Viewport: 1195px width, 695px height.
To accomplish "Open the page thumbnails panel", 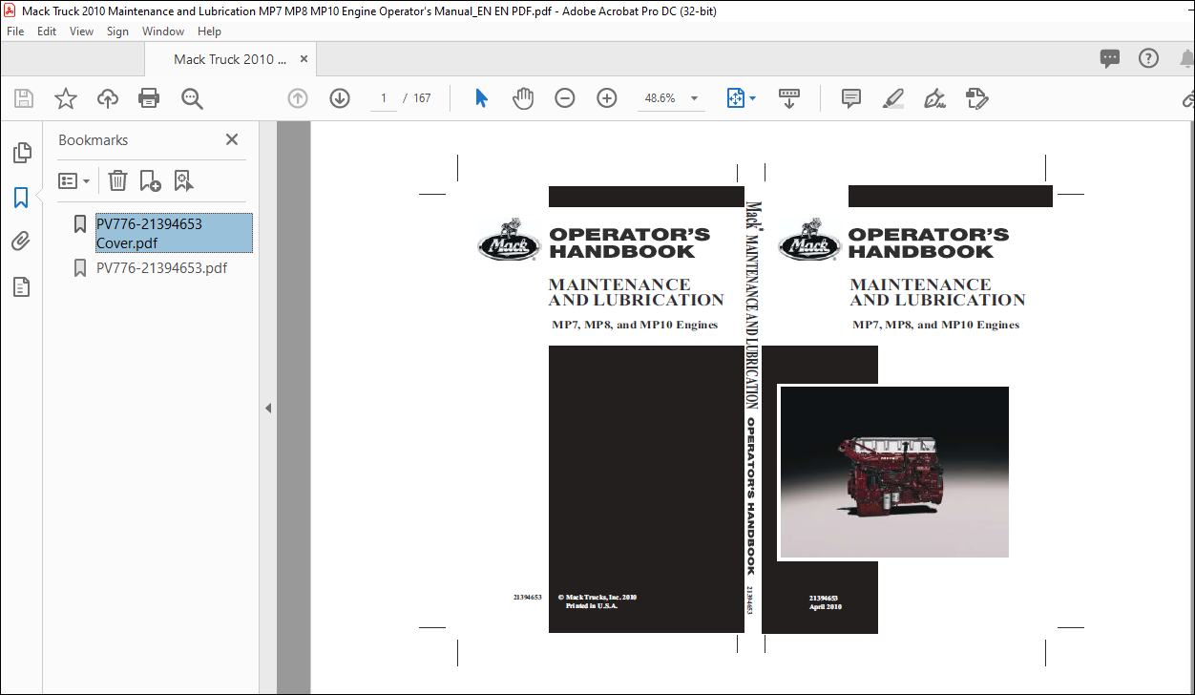I will pos(21,153).
